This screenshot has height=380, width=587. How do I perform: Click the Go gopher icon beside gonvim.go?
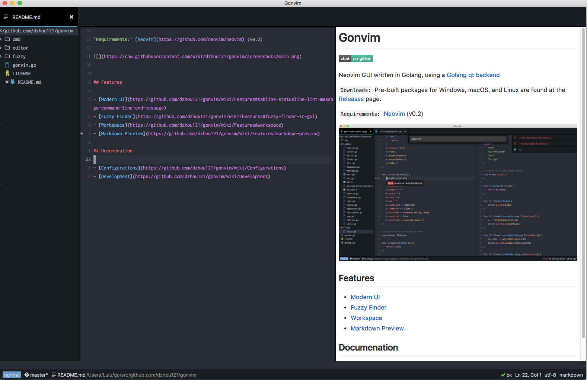7,65
